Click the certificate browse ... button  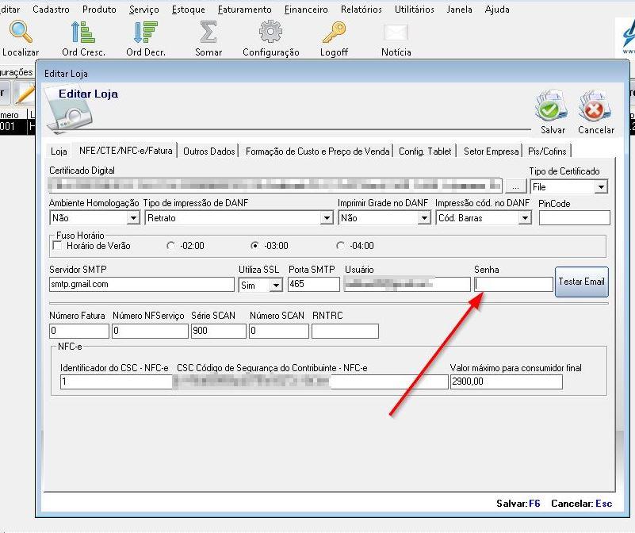click(x=515, y=187)
